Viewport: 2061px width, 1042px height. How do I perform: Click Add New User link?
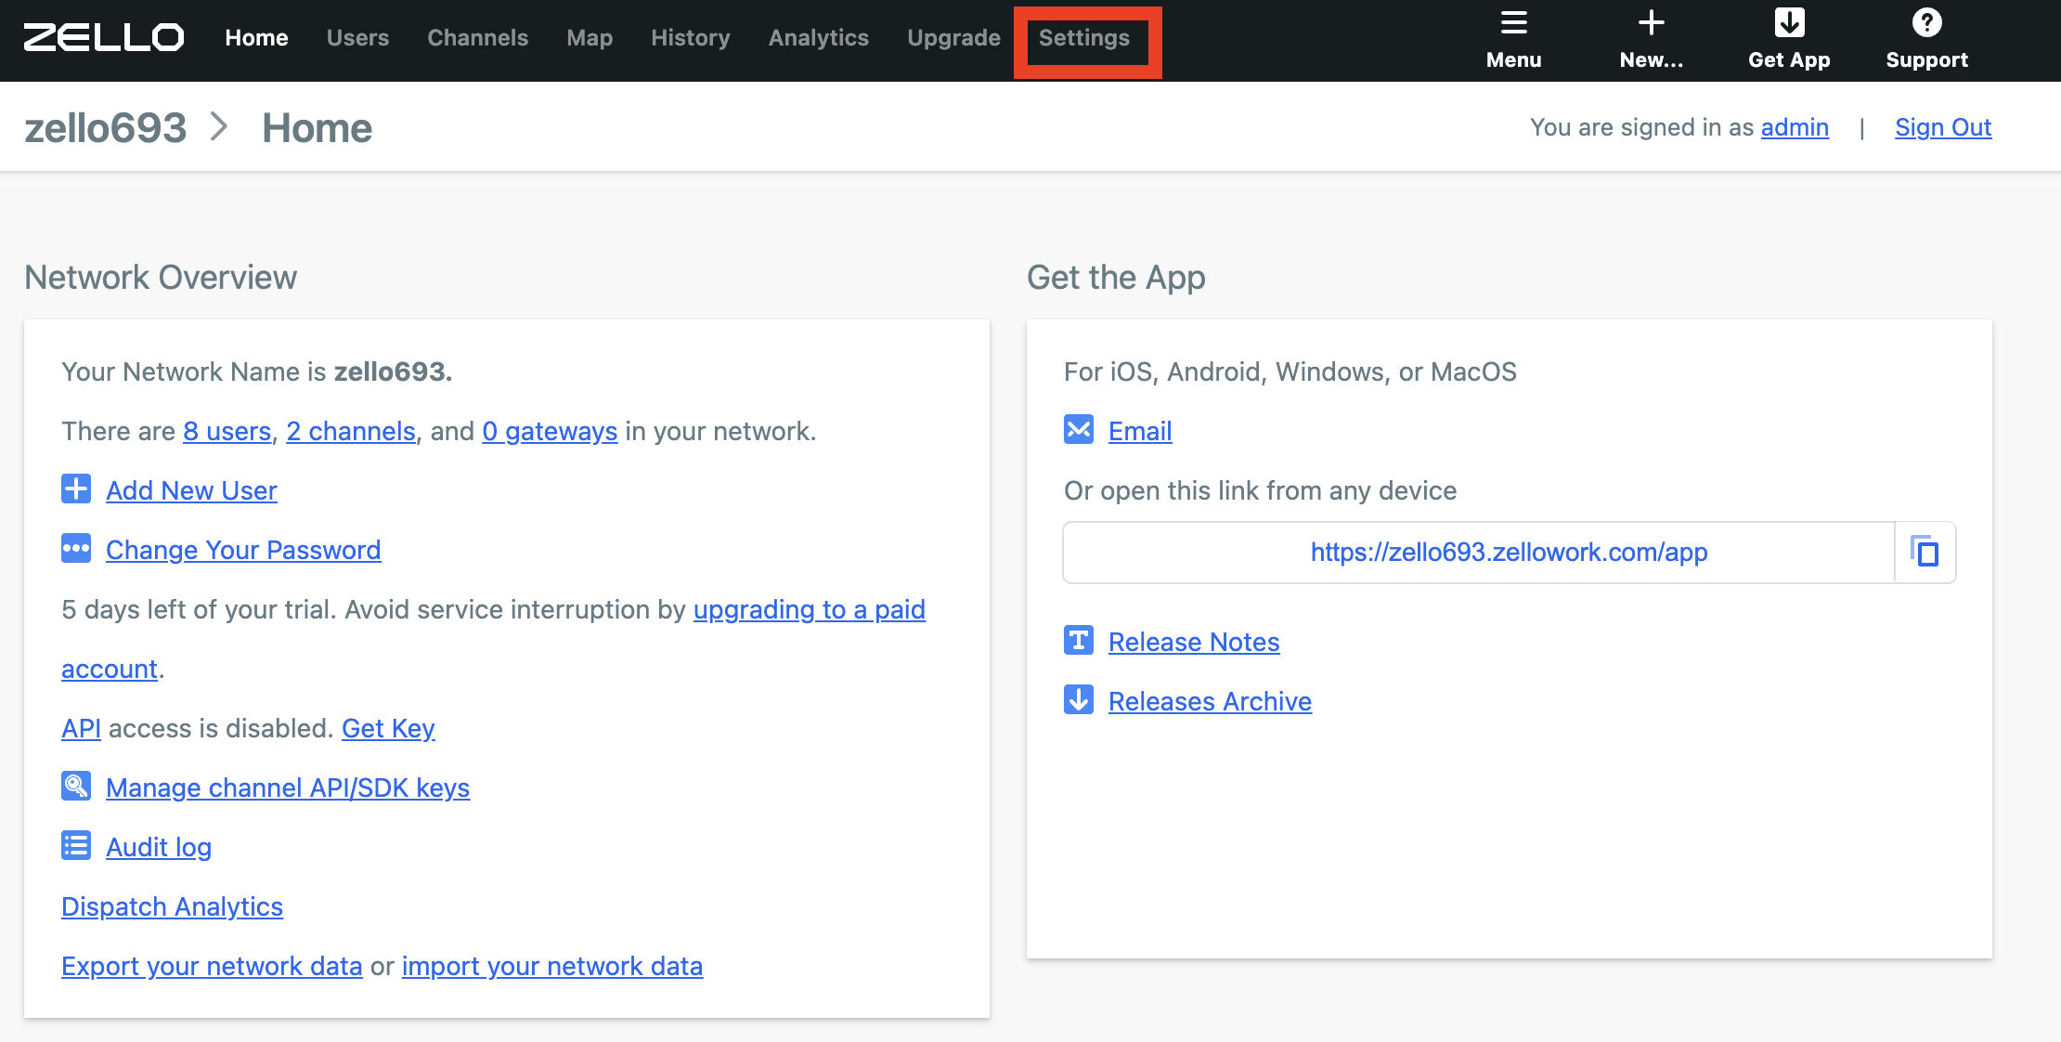[x=191, y=490]
